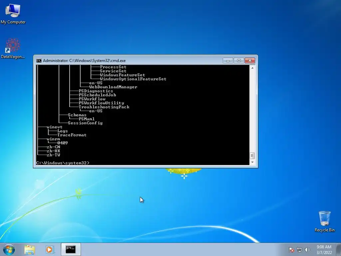
Task: Click the console scrollbar thumb
Action: [x=252, y=156]
